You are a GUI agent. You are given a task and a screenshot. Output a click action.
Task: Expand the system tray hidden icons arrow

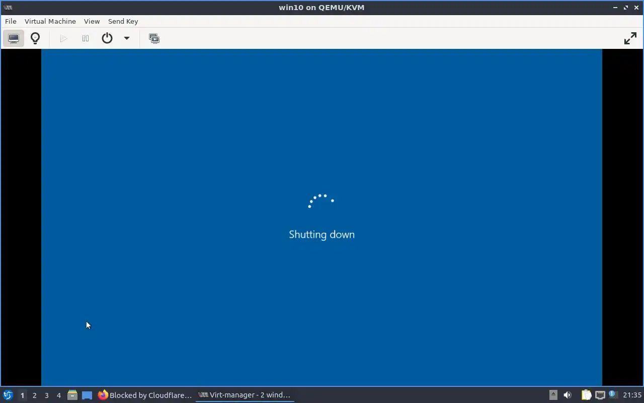coord(553,395)
